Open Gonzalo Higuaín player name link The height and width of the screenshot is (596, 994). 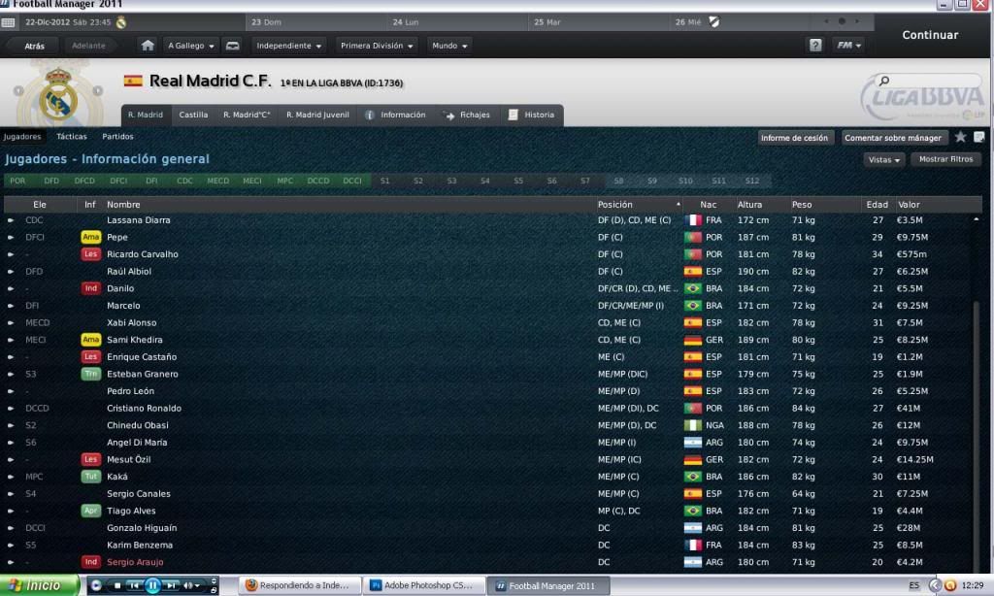pyautogui.click(x=142, y=528)
